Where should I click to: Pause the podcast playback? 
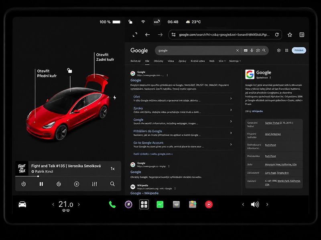(41, 184)
